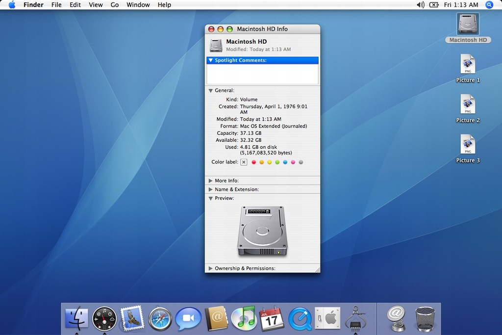Open the Edit menu
502x335 pixels.
pos(75,5)
